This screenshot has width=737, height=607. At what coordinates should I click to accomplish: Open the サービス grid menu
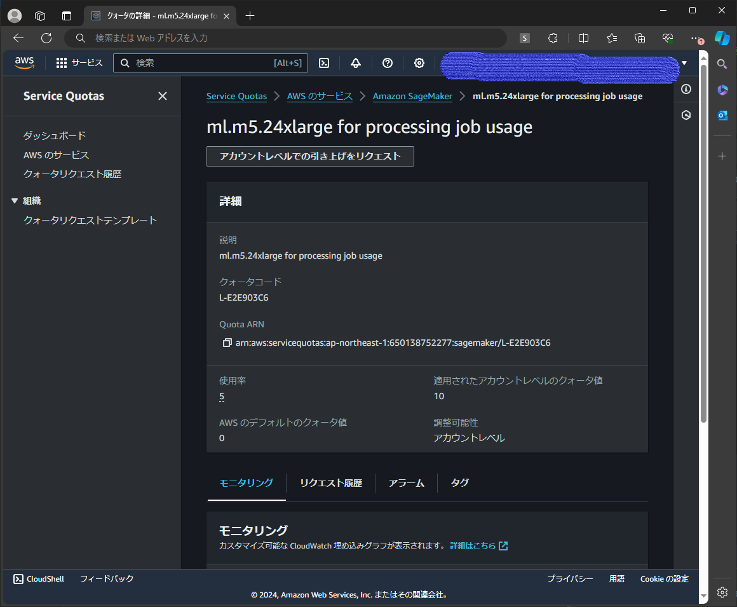point(79,63)
